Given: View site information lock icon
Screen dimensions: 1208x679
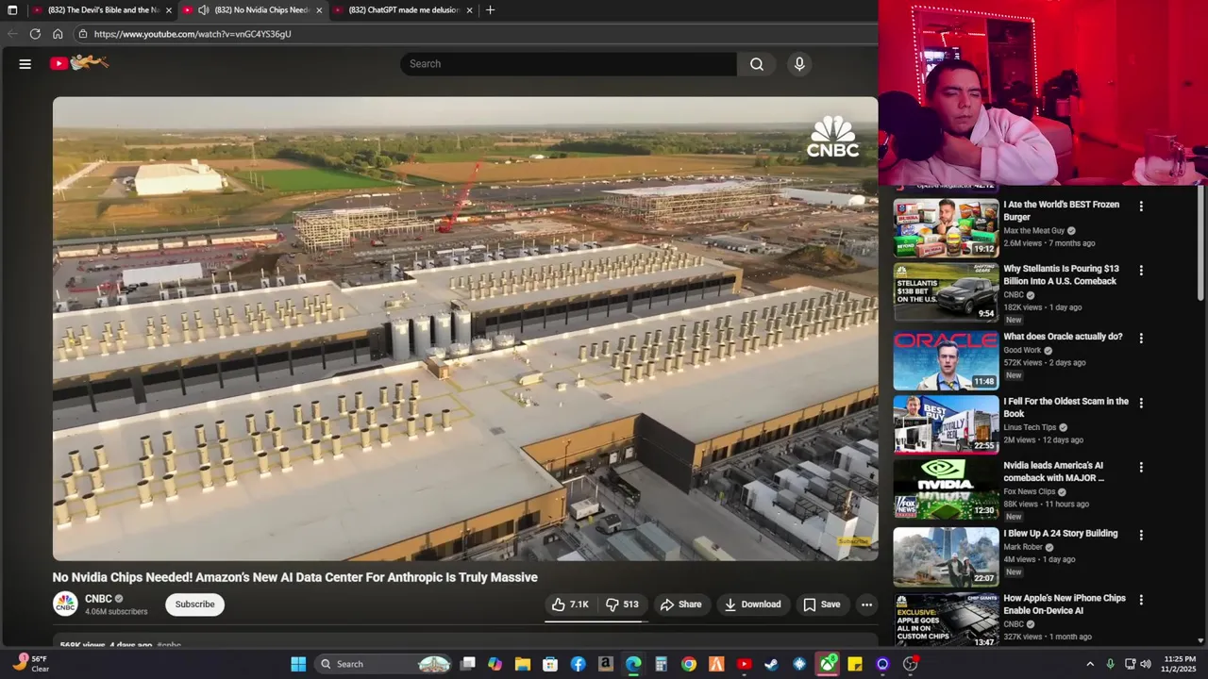Looking at the screenshot, I should coord(82,34).
